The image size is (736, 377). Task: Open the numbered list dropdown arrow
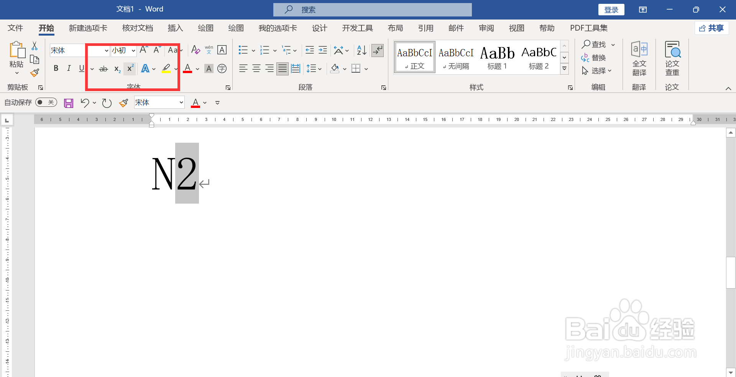275,50
